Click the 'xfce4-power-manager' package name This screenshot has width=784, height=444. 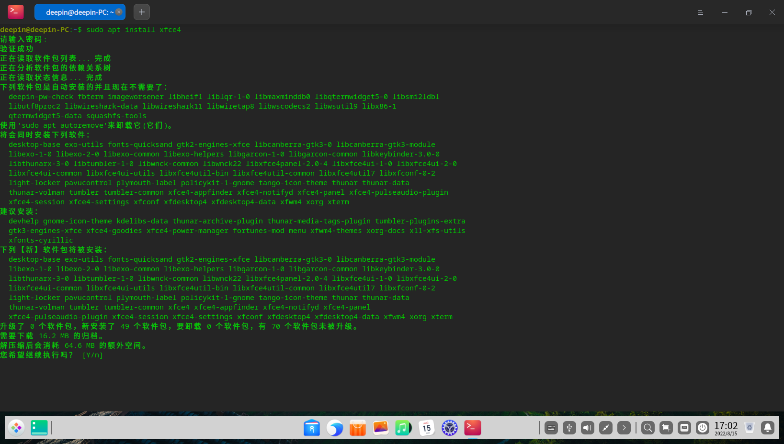(x=187, y=231)
